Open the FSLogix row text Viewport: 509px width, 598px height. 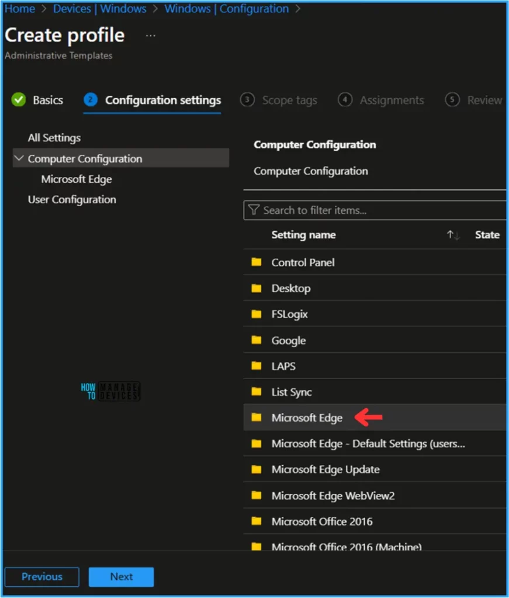point(289,314)
